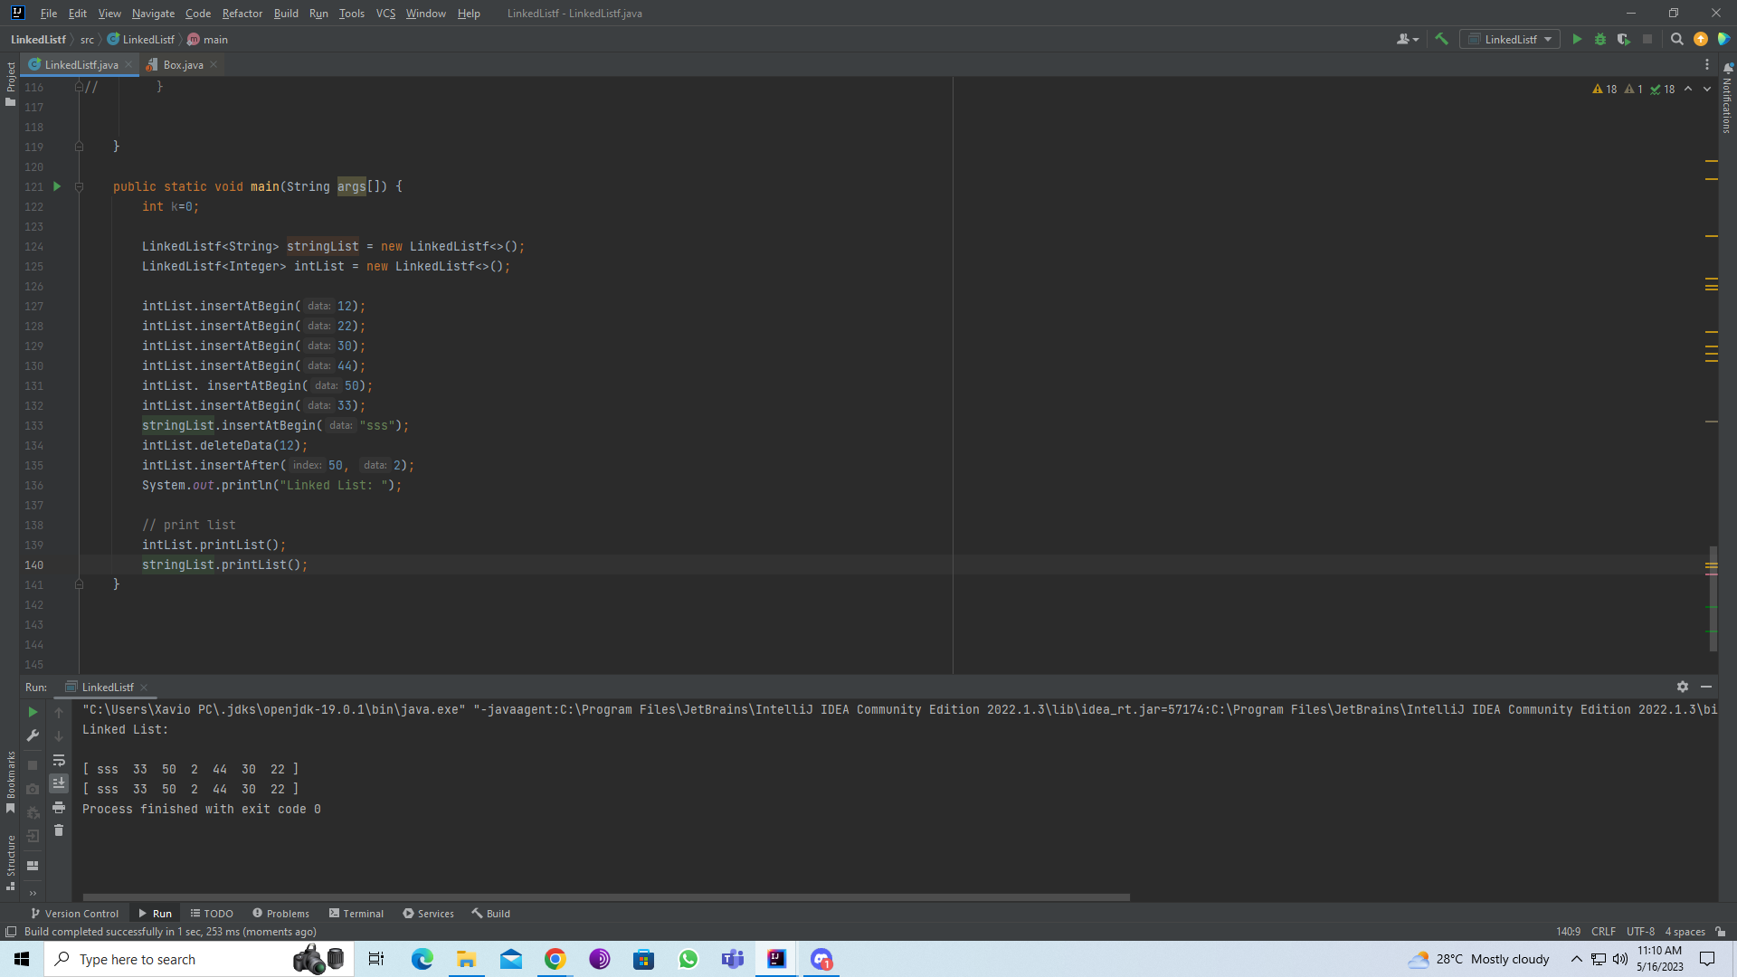Switch to the Box.java editor tab
Viewport: 1737px width, 977px height.
[x=183, y=64]
